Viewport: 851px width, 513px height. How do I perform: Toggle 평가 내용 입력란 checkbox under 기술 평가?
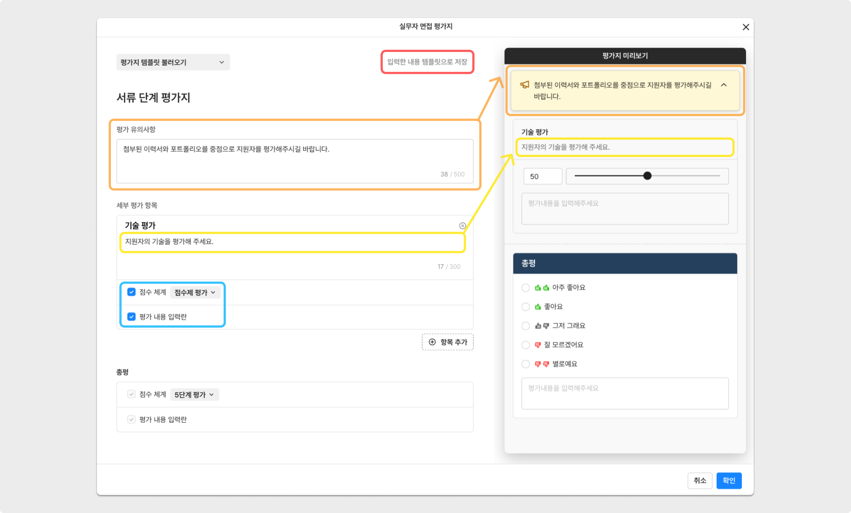(x=132, y=317)
